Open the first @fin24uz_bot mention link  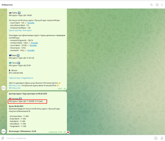[15, 86]
